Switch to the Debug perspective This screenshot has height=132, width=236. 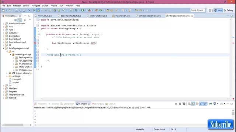pos(228,10)
